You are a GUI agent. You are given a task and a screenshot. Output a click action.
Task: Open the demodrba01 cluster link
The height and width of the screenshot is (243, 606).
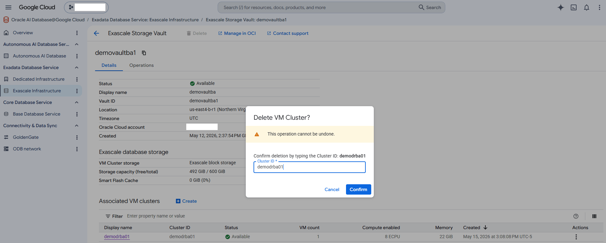point(117,237)
